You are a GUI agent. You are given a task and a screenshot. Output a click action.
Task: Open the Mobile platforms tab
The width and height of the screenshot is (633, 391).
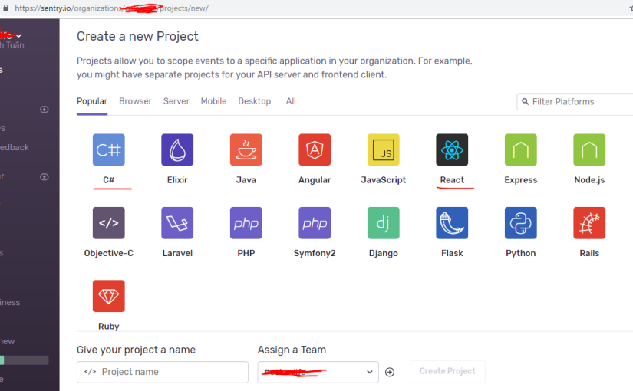[213, 101]
